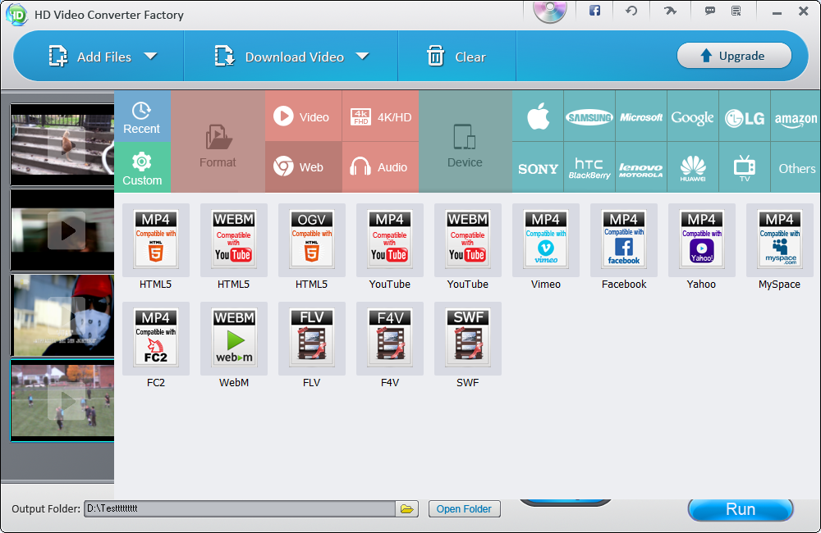Click the Add Files button
Viewport: 821px width, 533px height.
tap(90, 57)
